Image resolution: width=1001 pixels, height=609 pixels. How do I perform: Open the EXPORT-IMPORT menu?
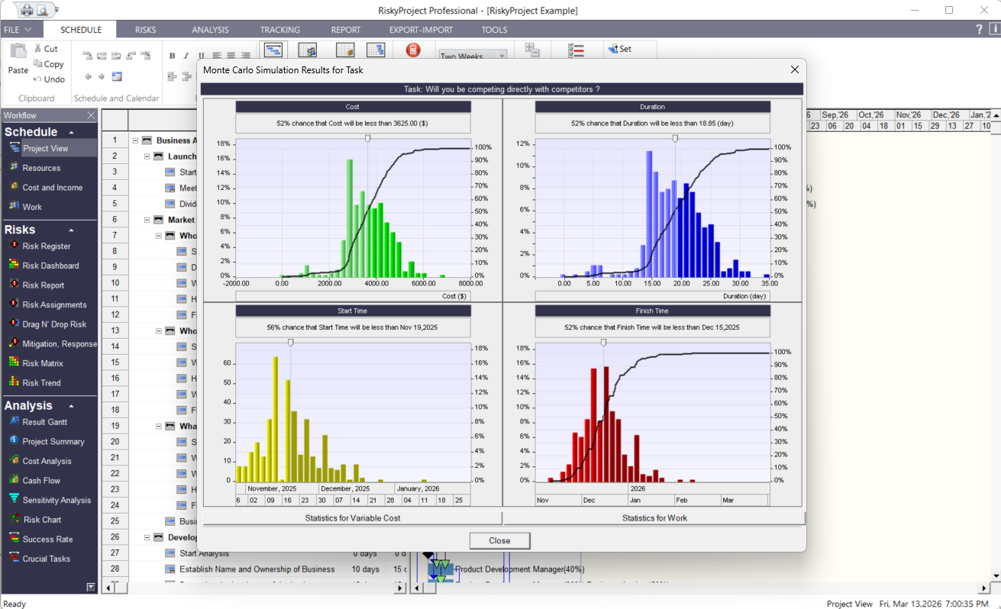click(421, 30)
